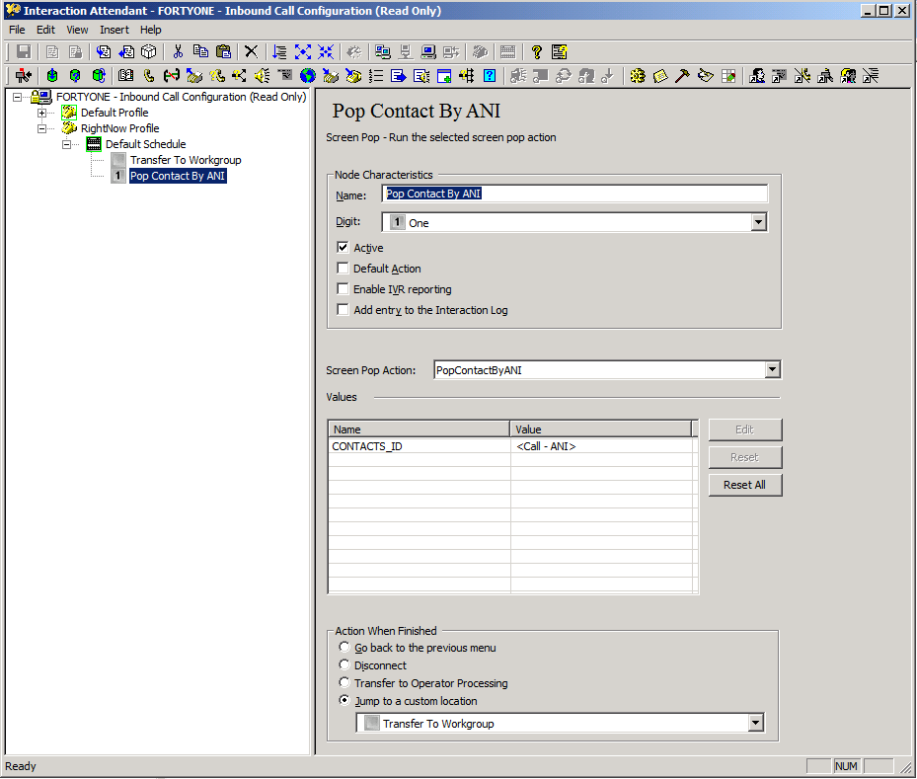This screenshot has width=917, height=779.
Task: Enable IVR reporting
Action: coord(343,288)
